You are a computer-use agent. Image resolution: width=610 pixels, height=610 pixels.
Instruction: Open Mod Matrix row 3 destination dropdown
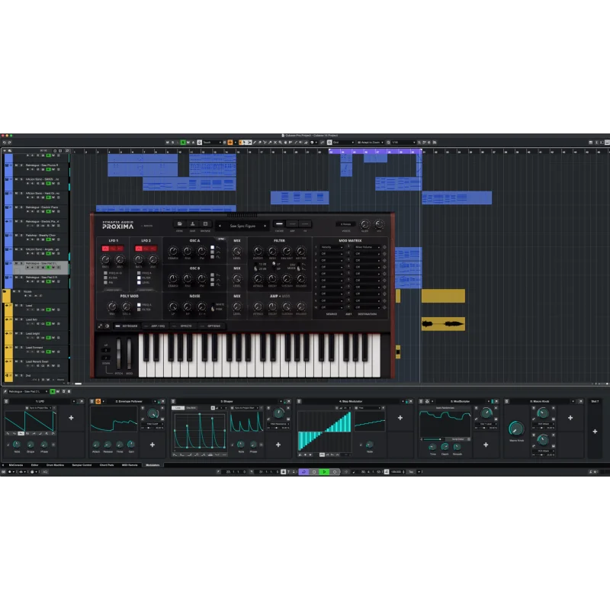point(367,260)
